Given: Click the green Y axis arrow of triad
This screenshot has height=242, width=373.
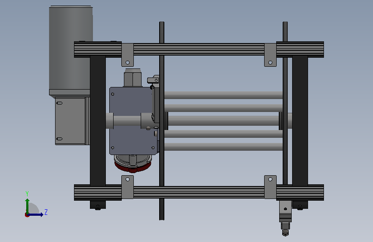Looking at the screenshot, I should point(28,206).
